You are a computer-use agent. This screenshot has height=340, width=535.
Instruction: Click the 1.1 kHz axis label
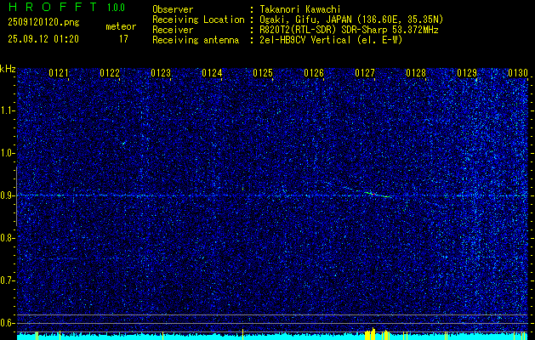[6, 111]
